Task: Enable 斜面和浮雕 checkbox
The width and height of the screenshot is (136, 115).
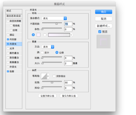Action: [8, 21]
